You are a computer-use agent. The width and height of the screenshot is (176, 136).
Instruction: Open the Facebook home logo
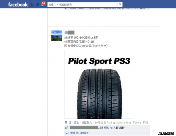pyautogui.click(x=18, y=5)
